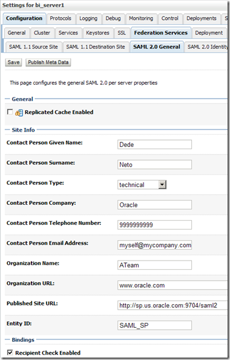Image resolution: width=230 pixels, height=360 pixels.
Task: Click the Recipient Check Enabled label
Action: click(x=48, y=353)
